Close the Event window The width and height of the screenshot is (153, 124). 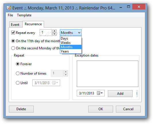[x=139, y=7]
